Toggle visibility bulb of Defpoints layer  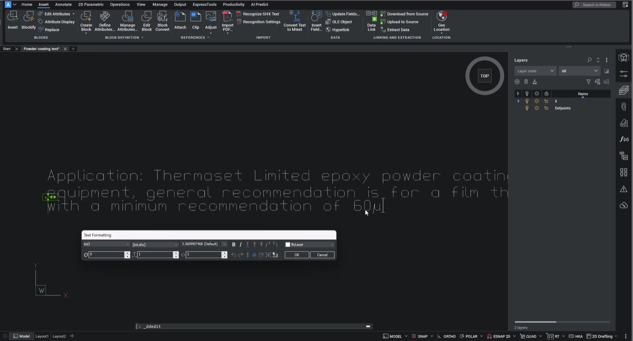tap(527, 108)
